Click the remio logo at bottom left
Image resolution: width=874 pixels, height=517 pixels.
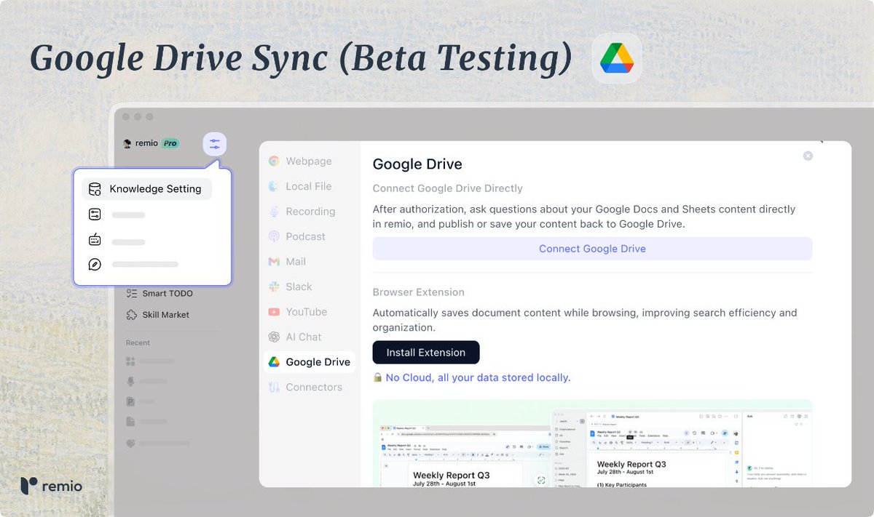pyautogui.click(x=51, y=486)
